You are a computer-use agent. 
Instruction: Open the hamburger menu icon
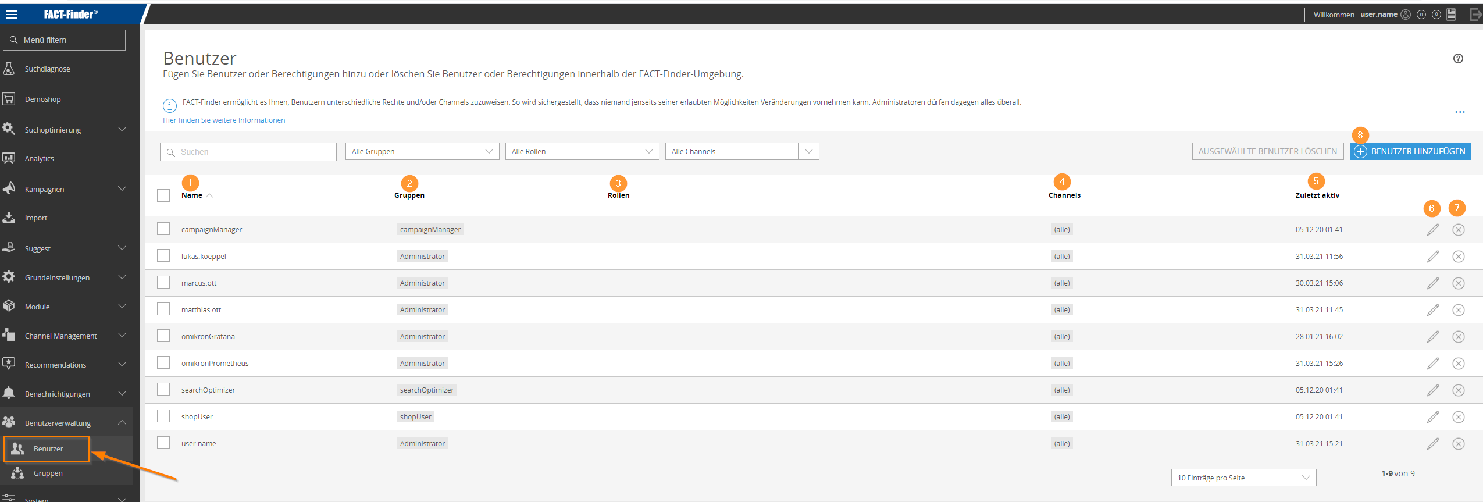[x=12, y=15]
